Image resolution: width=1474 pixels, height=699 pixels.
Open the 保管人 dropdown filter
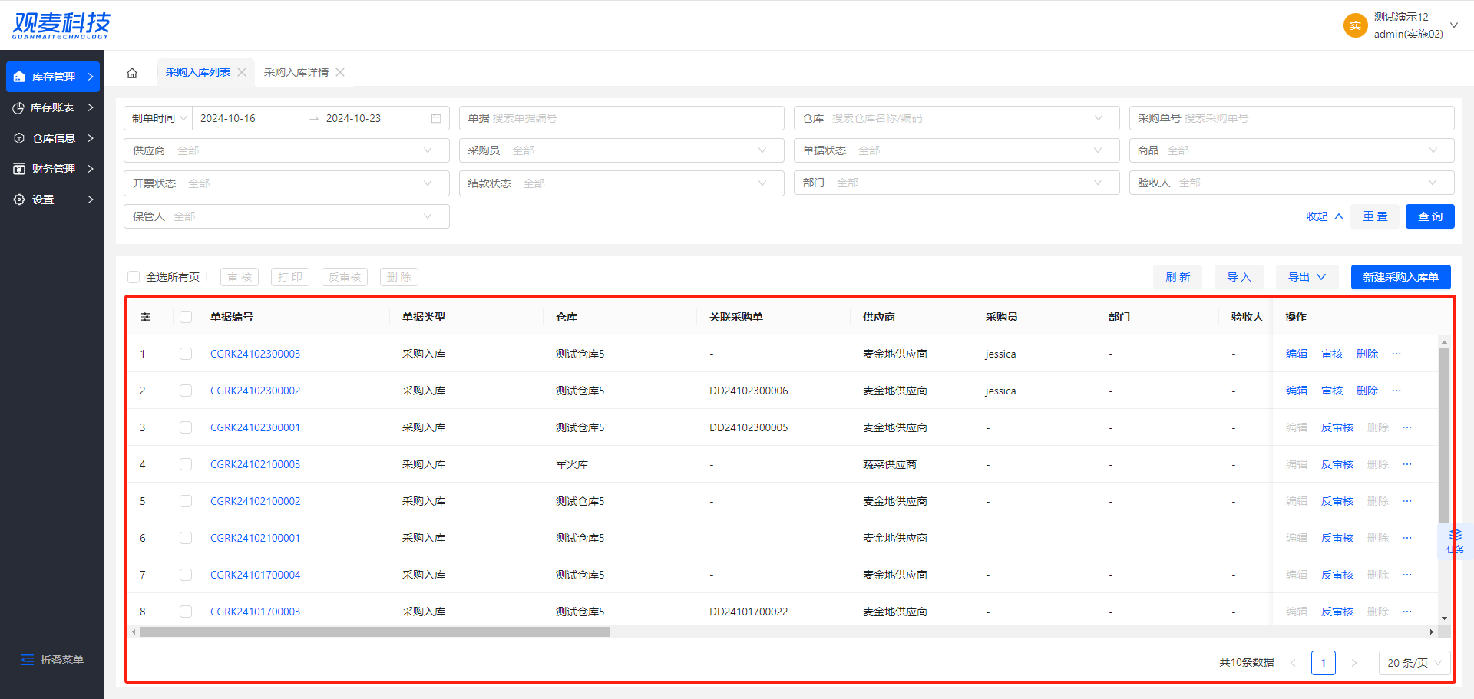[286, 216]
